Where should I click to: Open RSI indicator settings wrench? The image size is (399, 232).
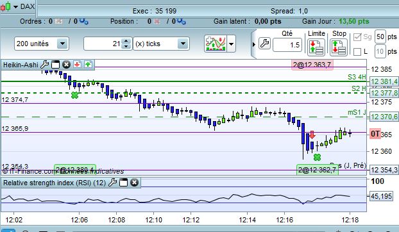pos(112,182)
